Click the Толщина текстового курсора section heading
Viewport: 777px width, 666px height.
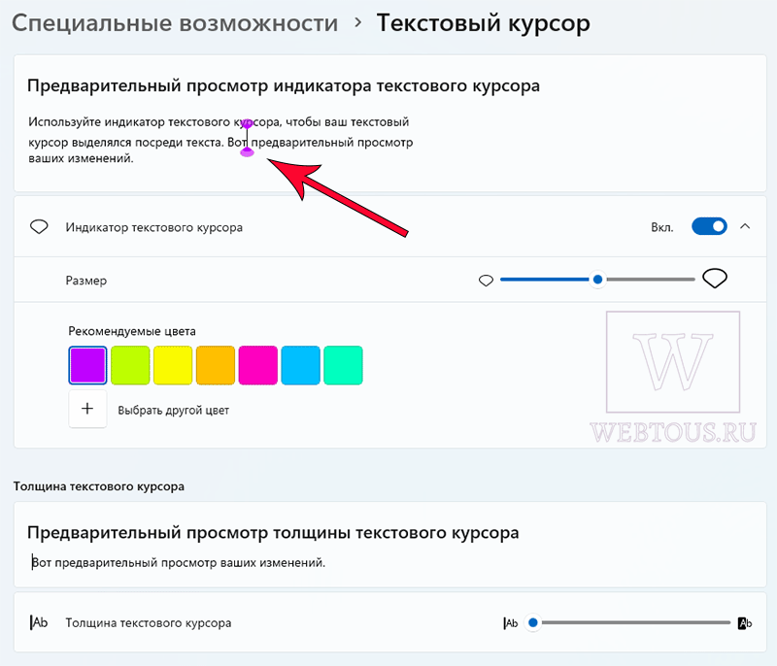click(99, 486)
